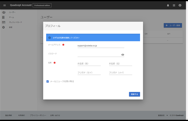Click the © 2019 Quadcept footer text
Viewport: 188px width, 121px height.
(177, 115)
